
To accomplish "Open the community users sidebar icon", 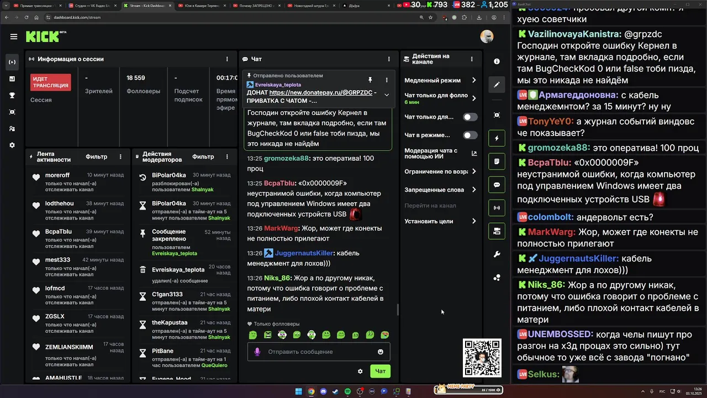I will [x=12, y=128].
